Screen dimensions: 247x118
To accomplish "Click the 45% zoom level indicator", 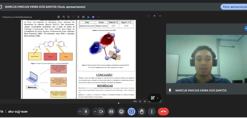I will pyautogui.click(x=135, y=101).
